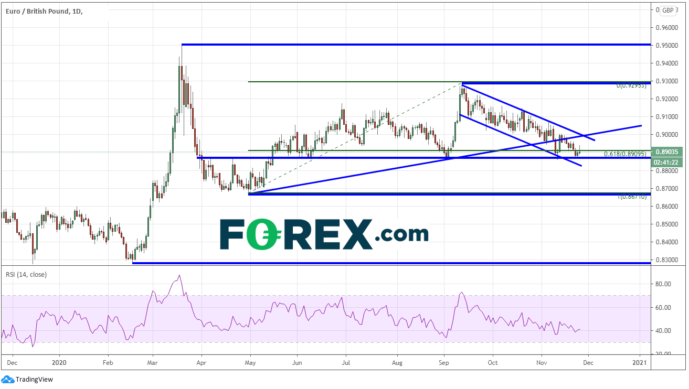
Task: Click the leftmost Dec label on time axis
Action: (13, 362)
